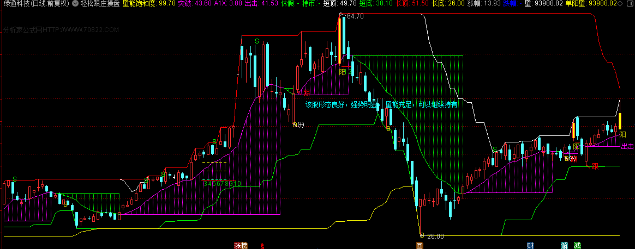The width and height of the screenshot is (635, 249).
Task: Click the 短顶: 49.78 readout
Action: click(x=340, y=4)
